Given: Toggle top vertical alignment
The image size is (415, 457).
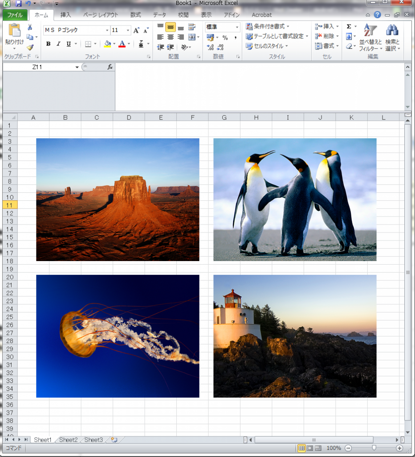Looking at the screenshot, I should pos(160,27).
